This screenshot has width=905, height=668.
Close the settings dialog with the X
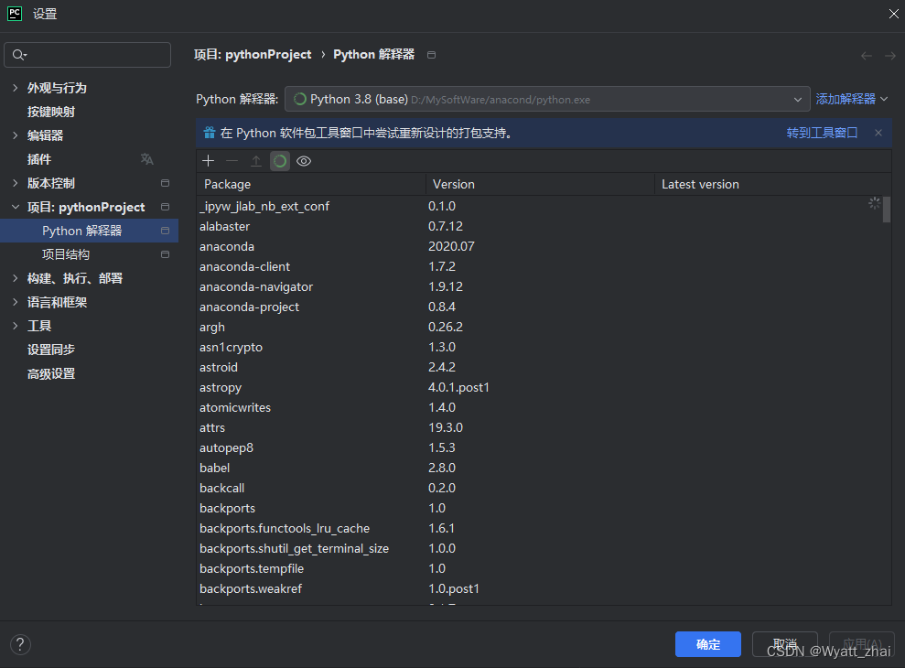point(893,14)
